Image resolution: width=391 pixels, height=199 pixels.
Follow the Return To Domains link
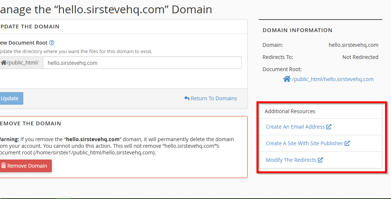(x=211, y=98)
